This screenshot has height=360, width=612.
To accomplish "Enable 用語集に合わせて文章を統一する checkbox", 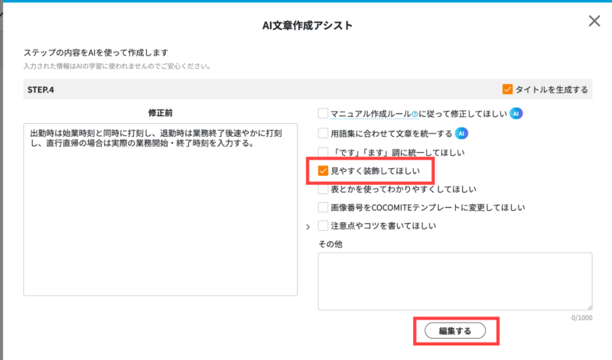I will pos(323,134).
